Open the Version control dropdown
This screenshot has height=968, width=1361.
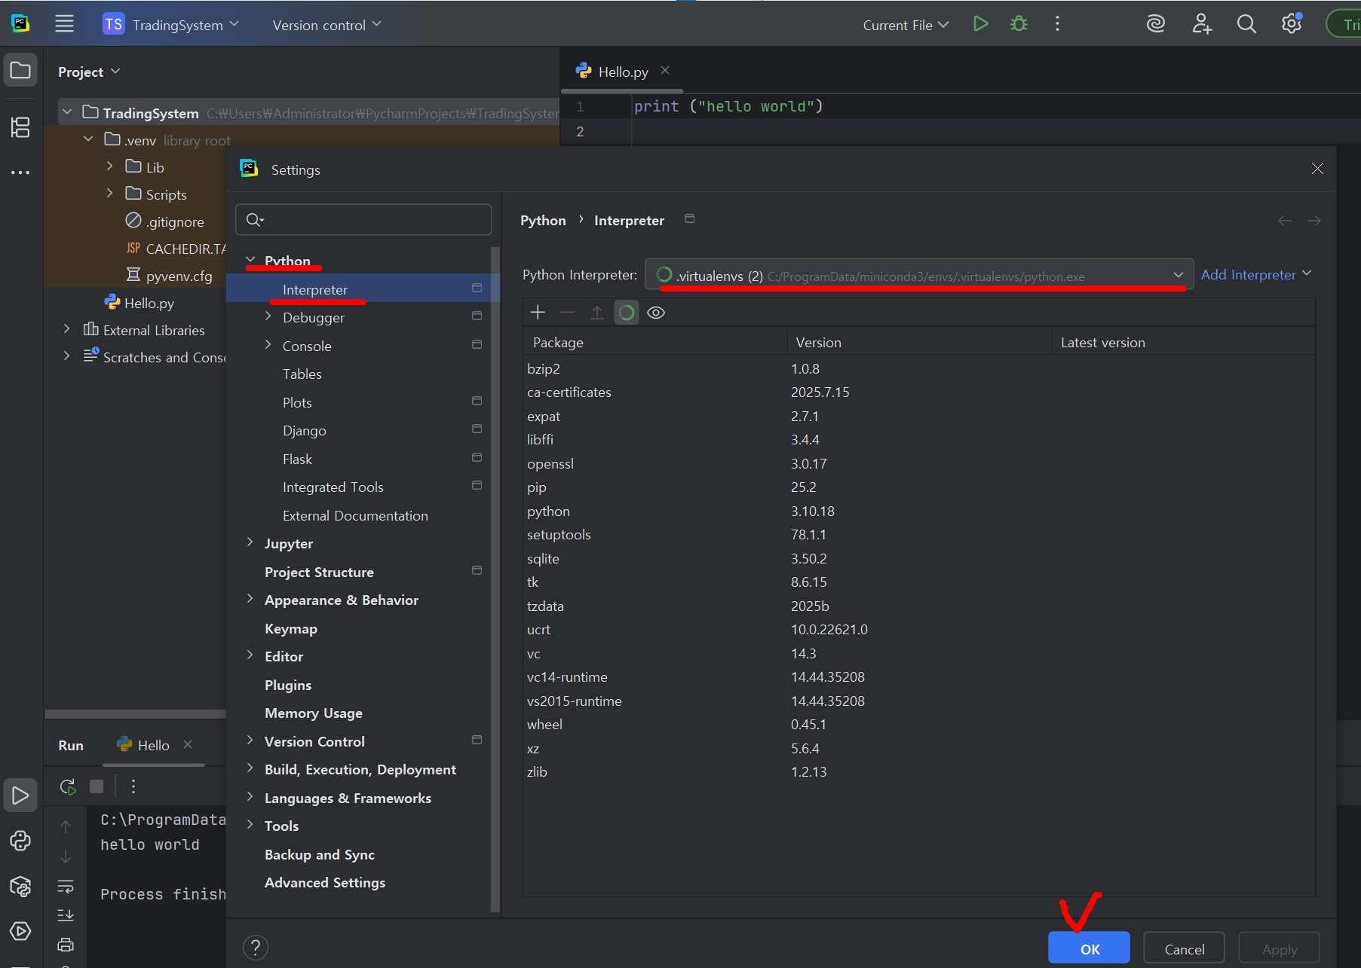click(x=327, y=25)
